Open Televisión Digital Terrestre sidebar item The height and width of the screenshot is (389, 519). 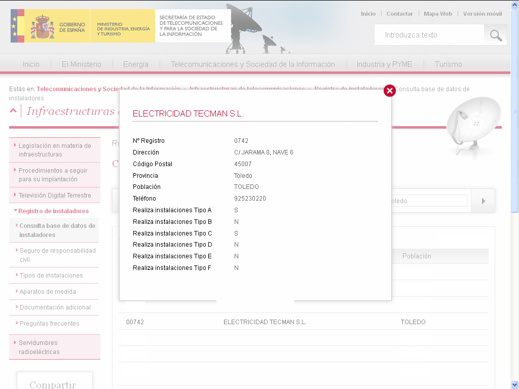point(55,195)
